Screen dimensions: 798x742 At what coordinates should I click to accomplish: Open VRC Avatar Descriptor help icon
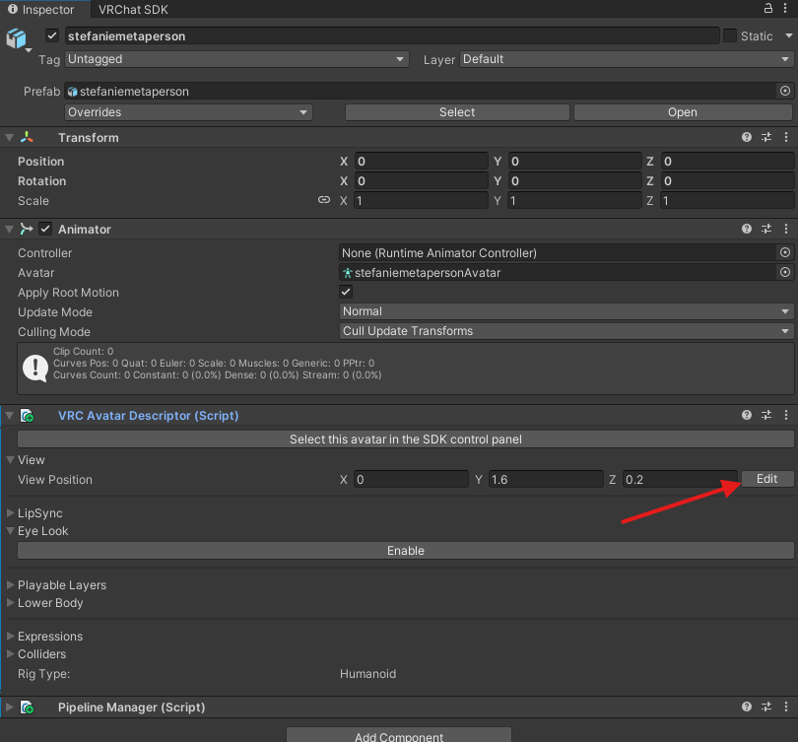click(x=747, y=415)
